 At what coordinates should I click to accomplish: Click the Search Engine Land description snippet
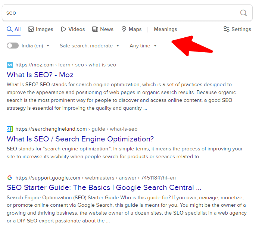[125, 153]
